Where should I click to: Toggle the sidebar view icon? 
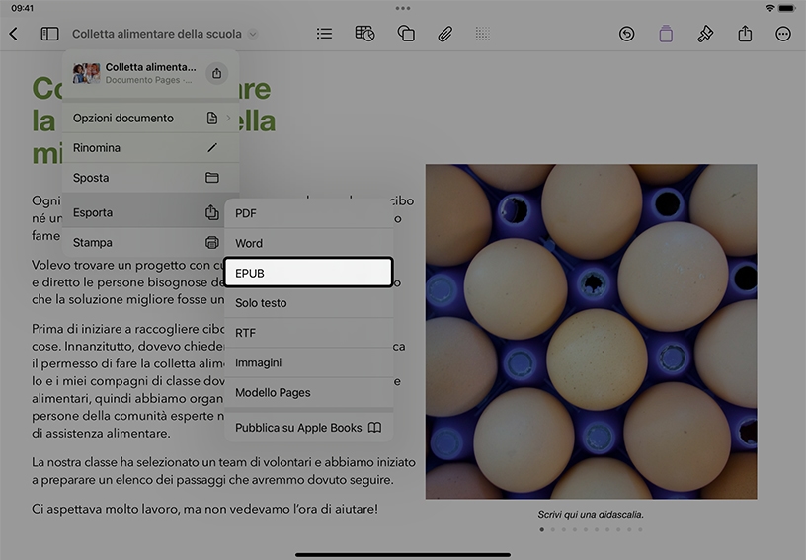49,34
